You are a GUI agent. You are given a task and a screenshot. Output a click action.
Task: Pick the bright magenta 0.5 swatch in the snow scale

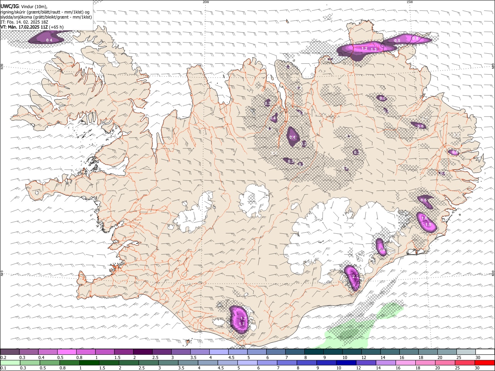coord(67,352)
